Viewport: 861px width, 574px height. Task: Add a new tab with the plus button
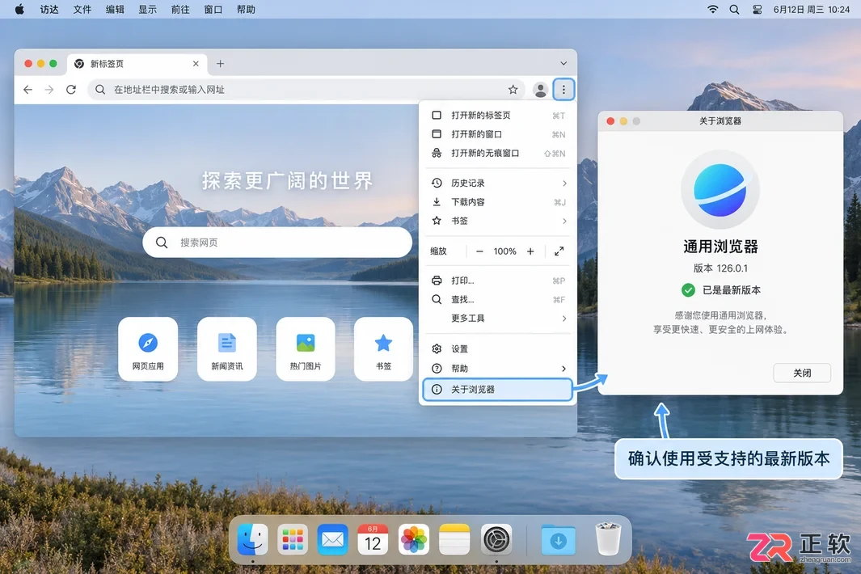(x=220, y=64)
